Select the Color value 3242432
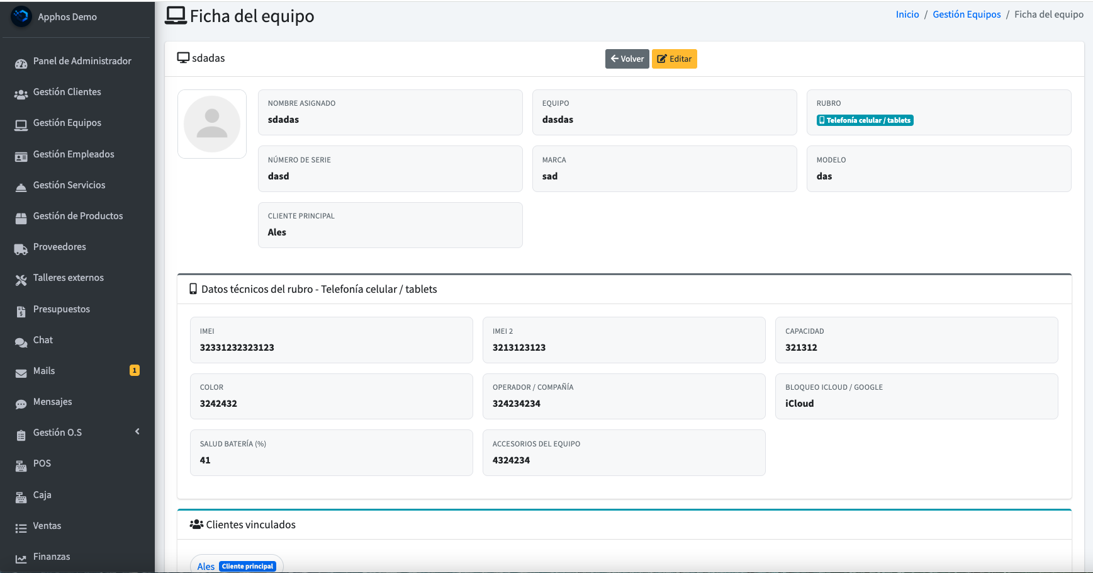This screenshot has height=573, width=1093. click(218, 404)
